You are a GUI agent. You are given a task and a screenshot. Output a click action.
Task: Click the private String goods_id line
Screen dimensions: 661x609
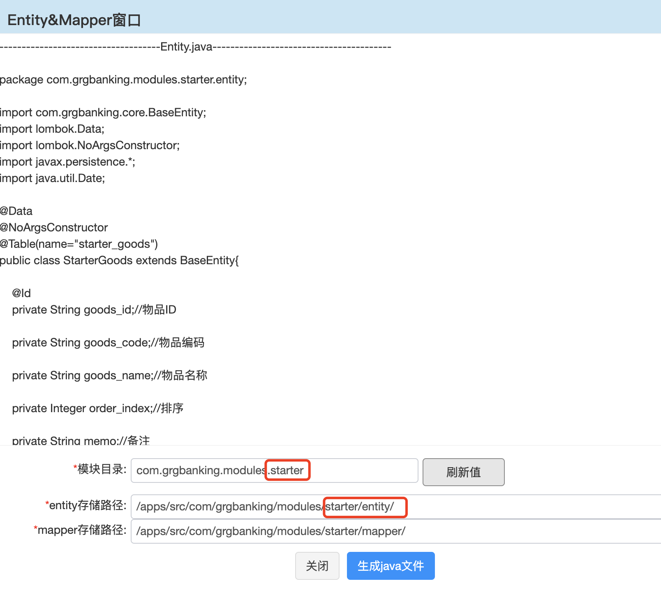point(94,310)
